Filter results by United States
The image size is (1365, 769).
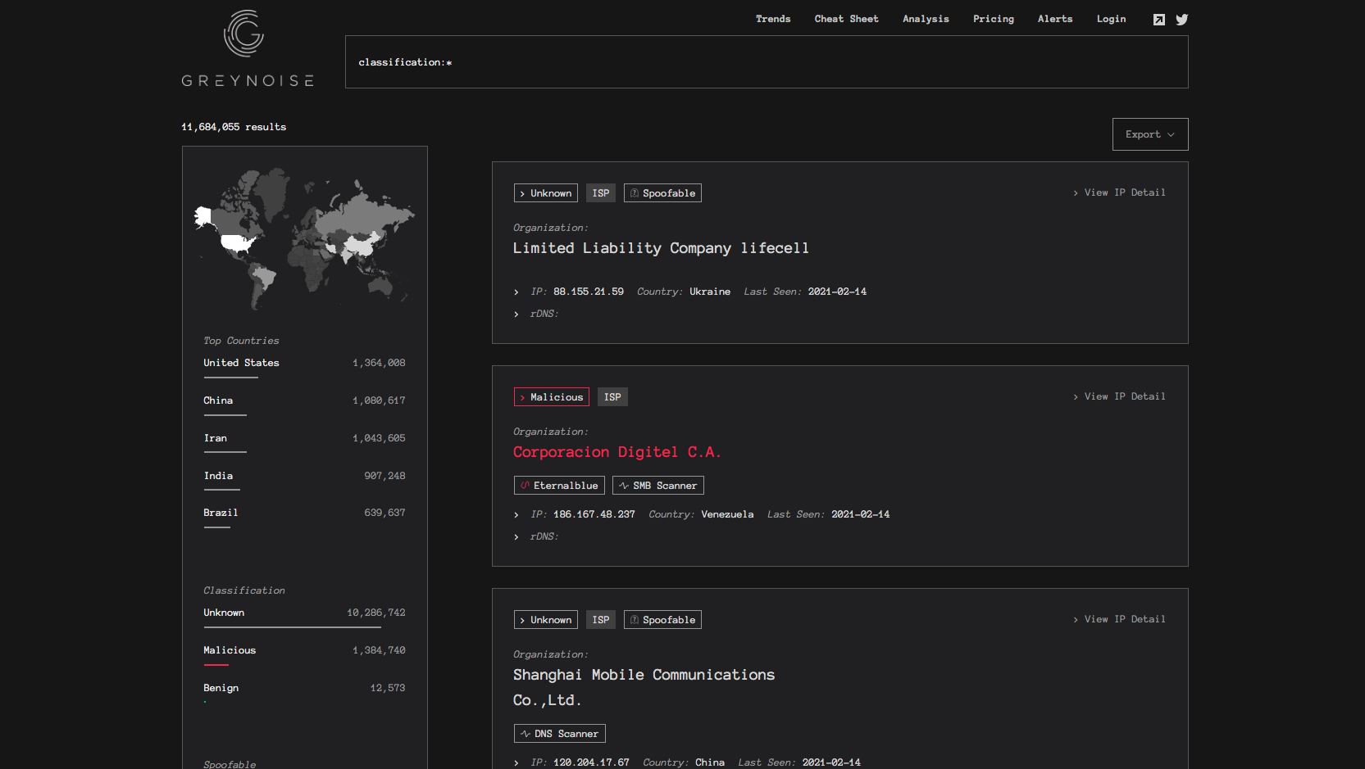tap(241, 363)
